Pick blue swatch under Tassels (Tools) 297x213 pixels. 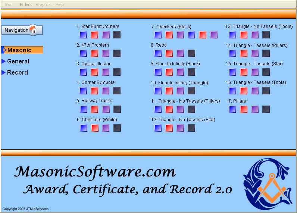pyautogui.click(x=232, y=91)
